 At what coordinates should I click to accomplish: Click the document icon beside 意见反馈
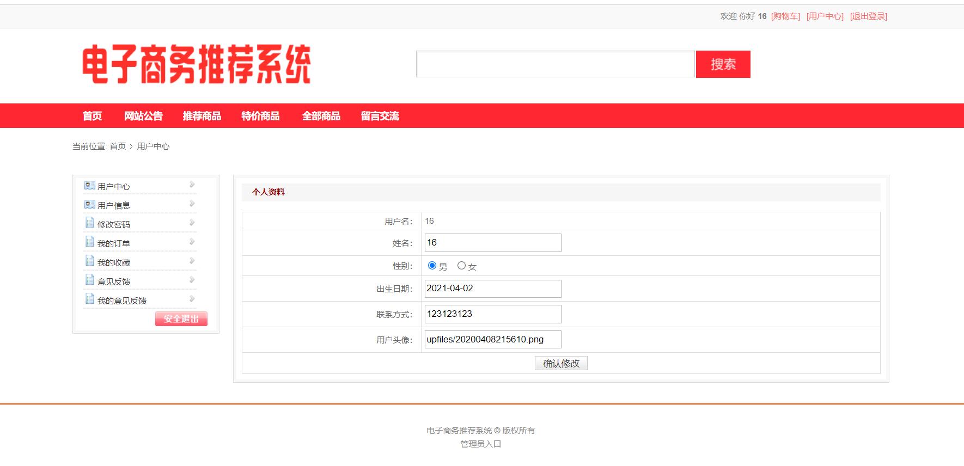pyautogui.click(x=90, y=280)
